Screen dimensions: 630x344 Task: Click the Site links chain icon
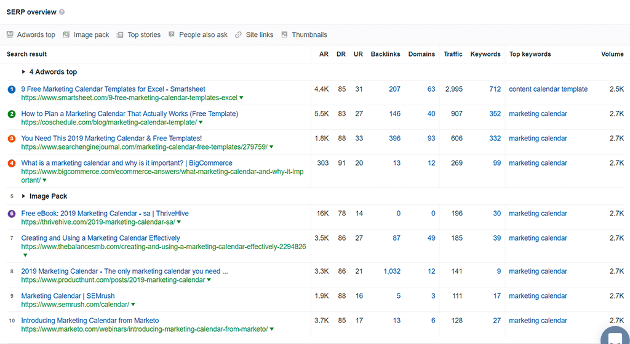click(x=238, y=35)
